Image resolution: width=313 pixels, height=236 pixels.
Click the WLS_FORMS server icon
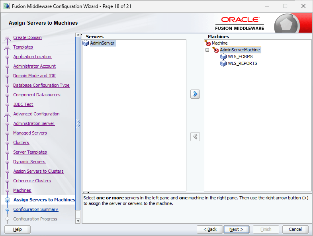[223, 57]
